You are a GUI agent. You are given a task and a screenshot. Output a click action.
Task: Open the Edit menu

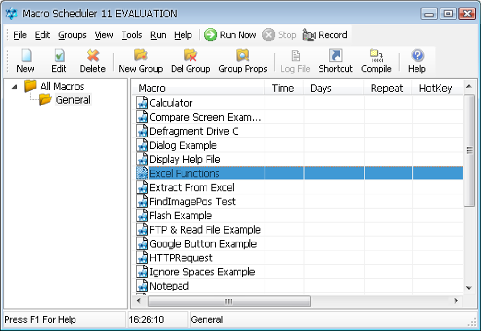pos(42,35)
